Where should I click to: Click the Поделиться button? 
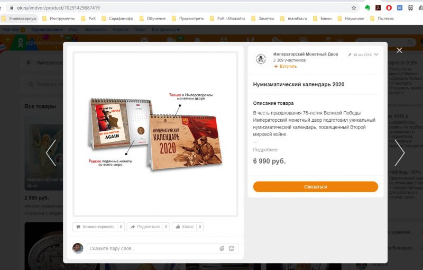pyautogui.click(x=148, y=227)
